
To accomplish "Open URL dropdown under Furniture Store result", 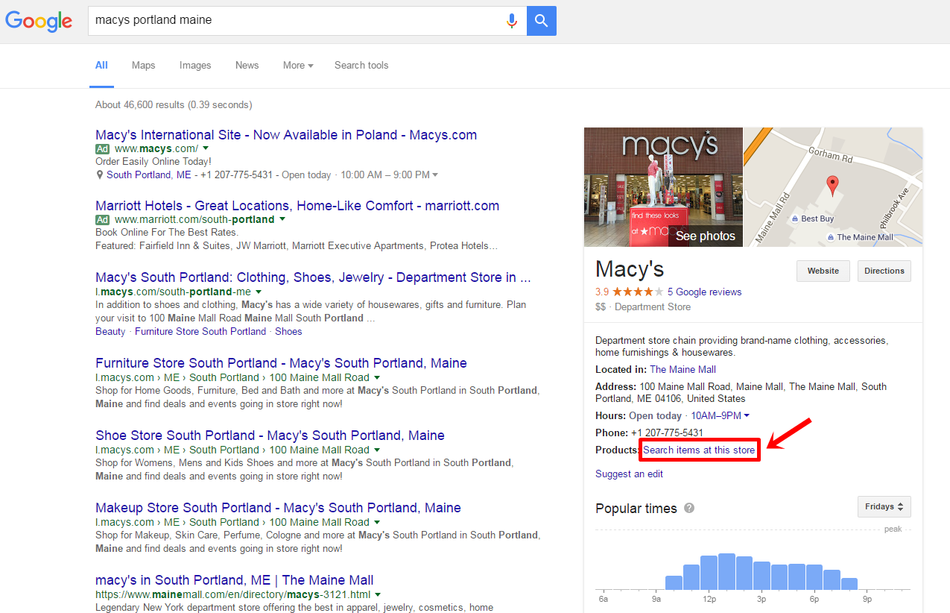I will (x=377, y=377).
